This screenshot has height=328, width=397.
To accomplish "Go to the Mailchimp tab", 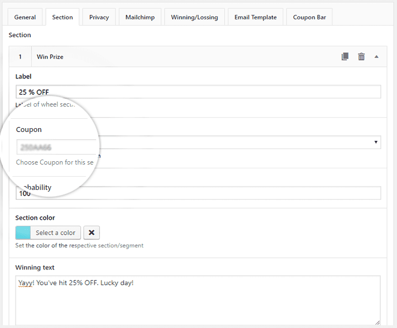I will point(140,17).
